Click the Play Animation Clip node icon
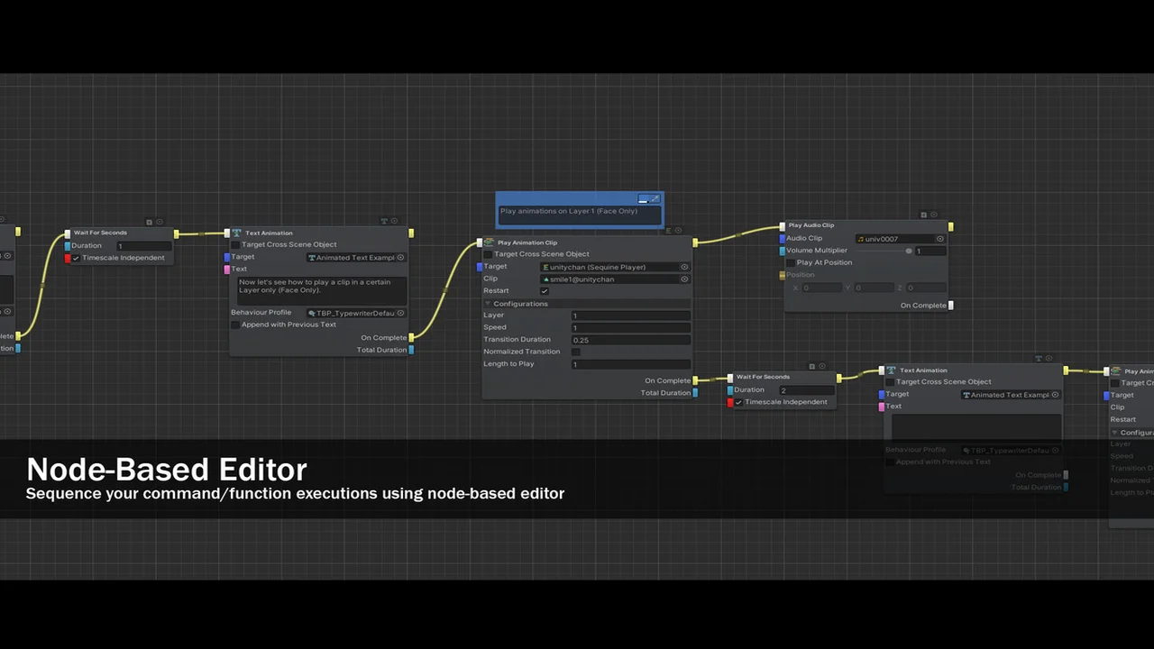The width and height of the screenshot is (1154, 649). 490,242
